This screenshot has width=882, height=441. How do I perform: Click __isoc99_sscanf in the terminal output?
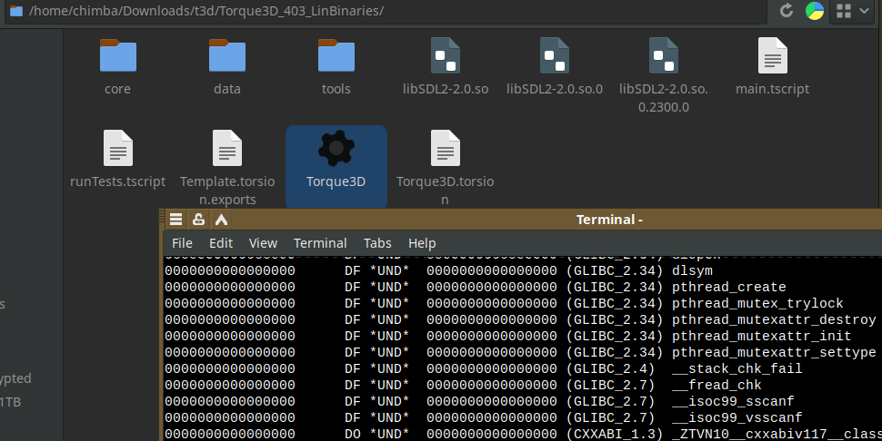(x=733, y=401)
